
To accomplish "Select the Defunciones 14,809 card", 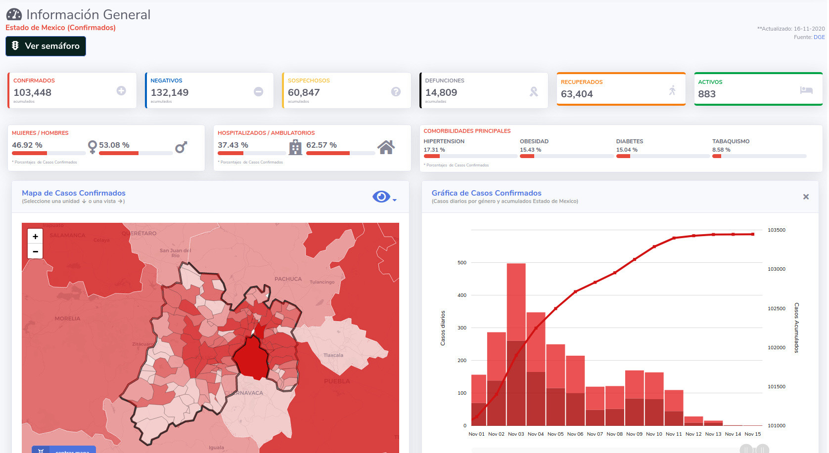I will pos(484,90).
